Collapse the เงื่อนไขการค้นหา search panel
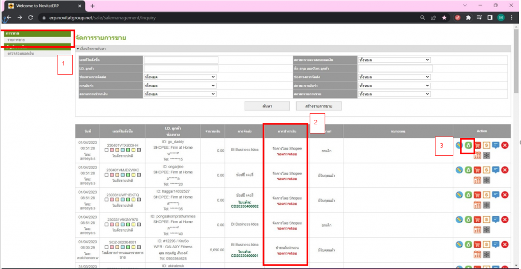This screenshot has width=521, height=269. 78,49
